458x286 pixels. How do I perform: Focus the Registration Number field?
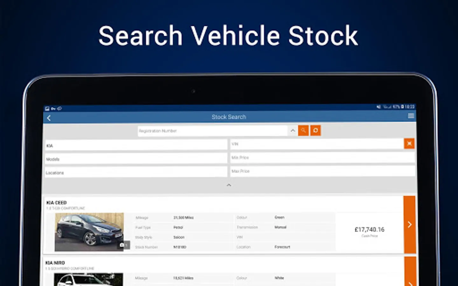tap(212, 131)
